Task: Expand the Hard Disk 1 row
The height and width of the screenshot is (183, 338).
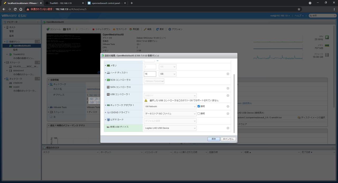Action: point(105,73)
